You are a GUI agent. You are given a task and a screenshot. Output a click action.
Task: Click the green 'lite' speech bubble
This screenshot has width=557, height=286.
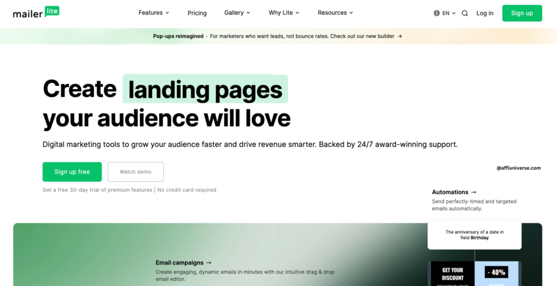click(52, 10)
